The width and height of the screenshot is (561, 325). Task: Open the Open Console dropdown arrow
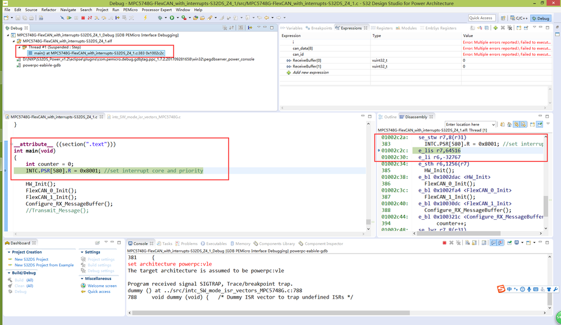(x=534, y=243)
